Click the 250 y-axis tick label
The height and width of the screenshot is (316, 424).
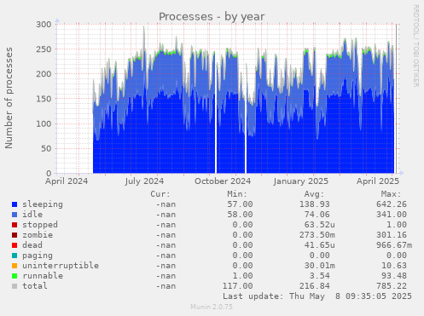[x=44, y=49]
